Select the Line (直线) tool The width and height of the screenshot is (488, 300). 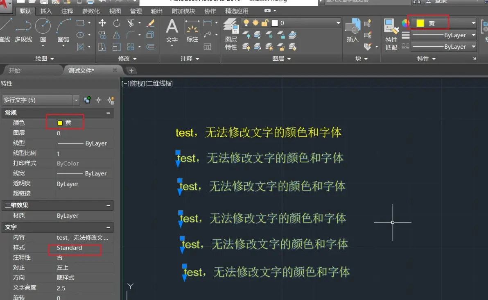[x=5, y=30]
